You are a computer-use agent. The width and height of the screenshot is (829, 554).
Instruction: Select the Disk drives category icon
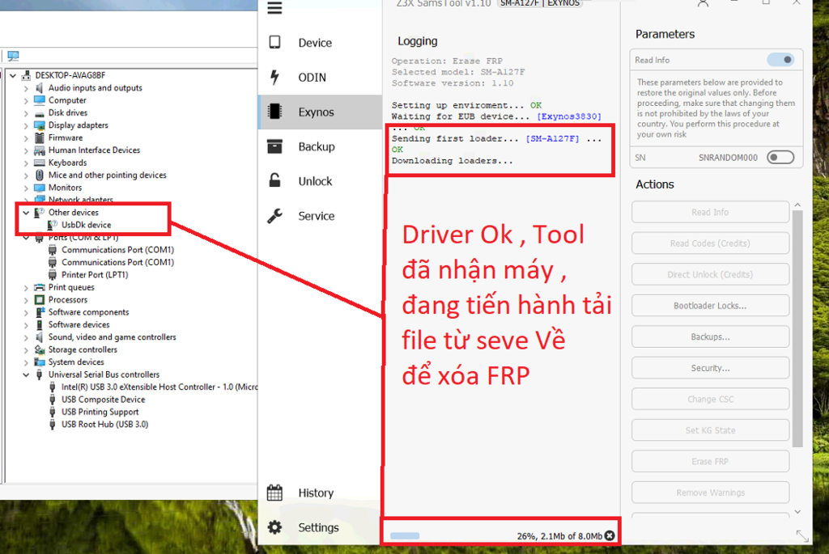click(39, 113)
